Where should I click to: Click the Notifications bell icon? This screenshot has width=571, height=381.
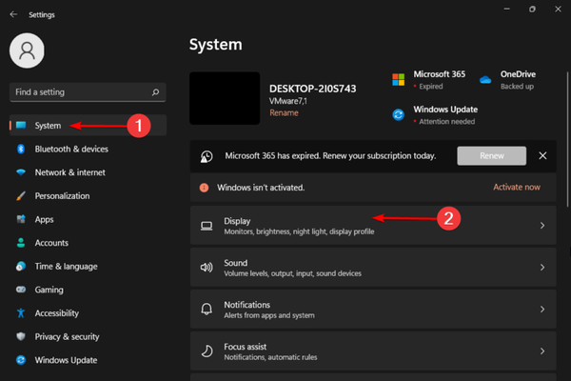(x=207, y=310)
